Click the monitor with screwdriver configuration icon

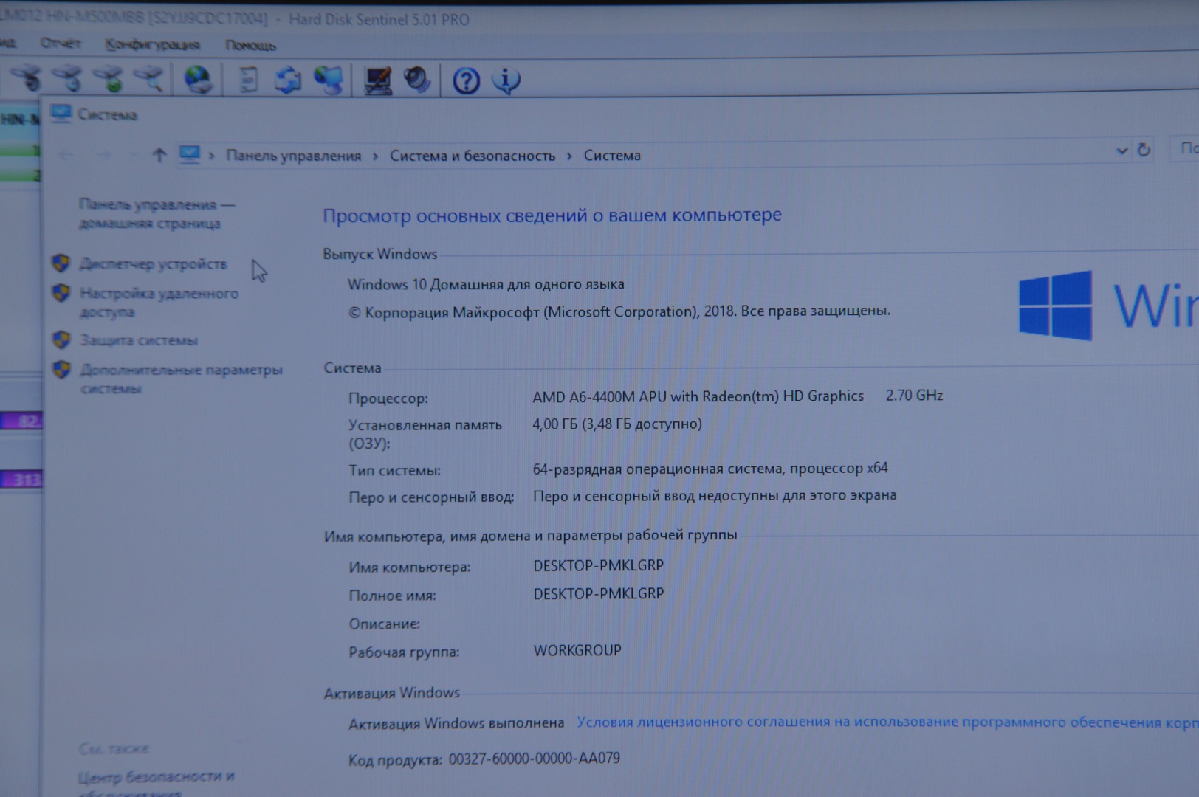pyautogui.click(x=377, y=80)
